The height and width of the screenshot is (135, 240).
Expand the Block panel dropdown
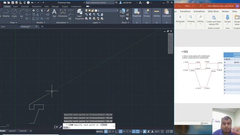point(125,22)
